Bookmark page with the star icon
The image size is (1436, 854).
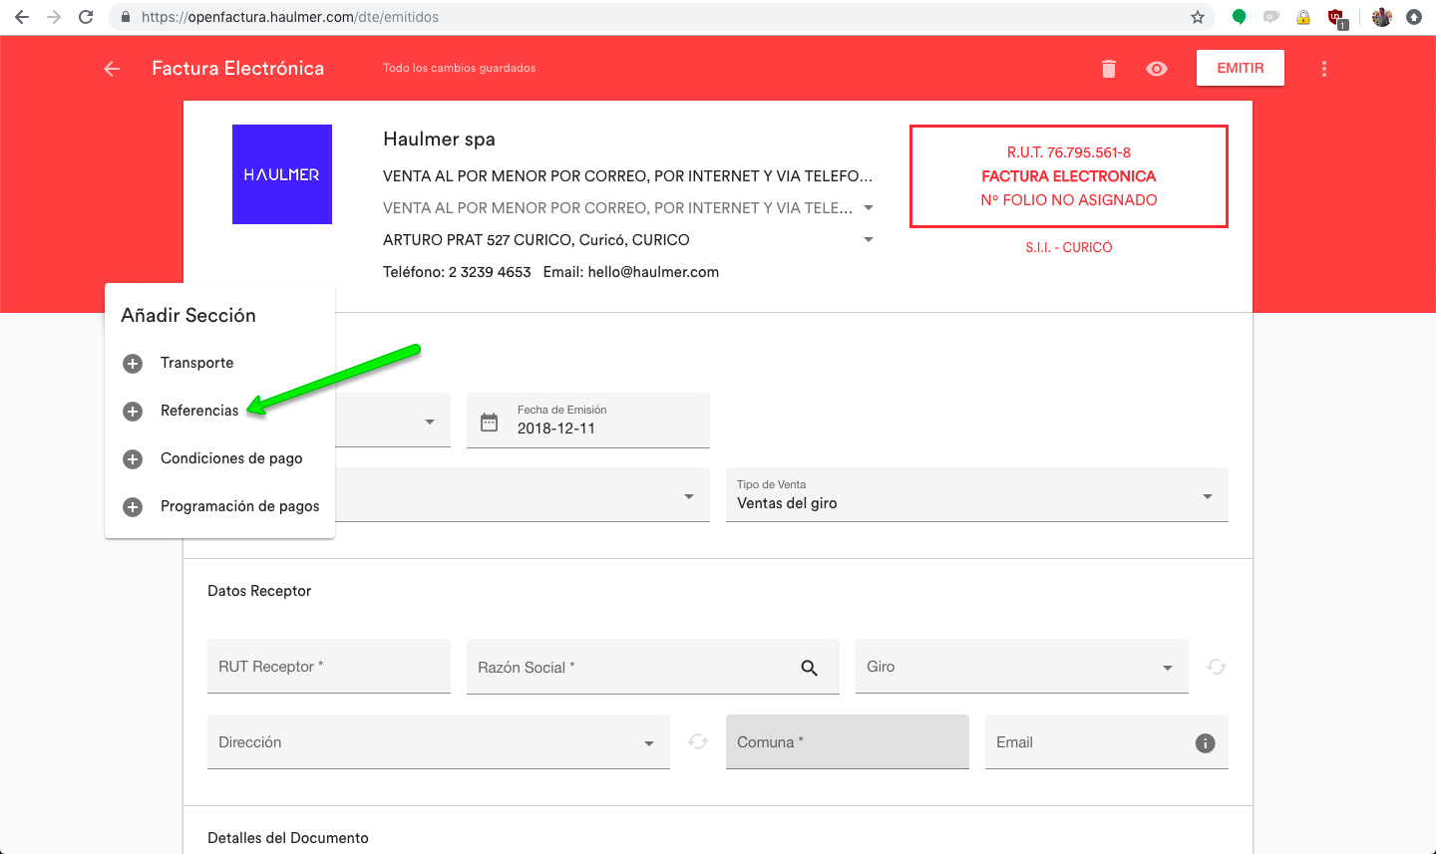[1197, 17]
